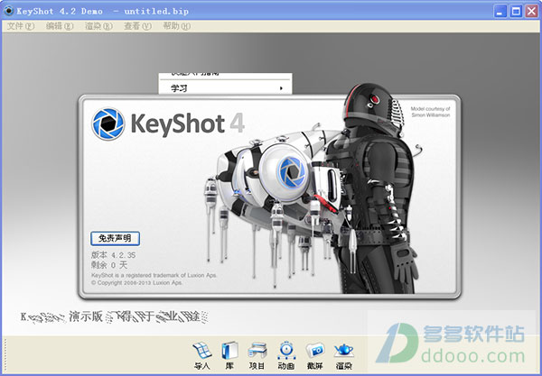Open the 动画 animation icon
This screenshot has height=376, width=542.
(286, 355)
